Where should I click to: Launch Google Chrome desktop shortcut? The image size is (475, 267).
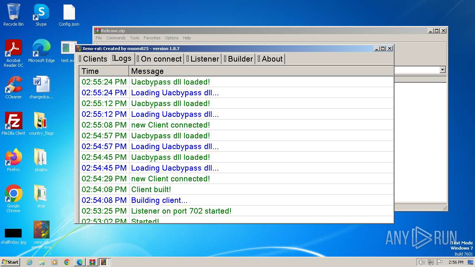pyautogui.click(x=13, y=199)
